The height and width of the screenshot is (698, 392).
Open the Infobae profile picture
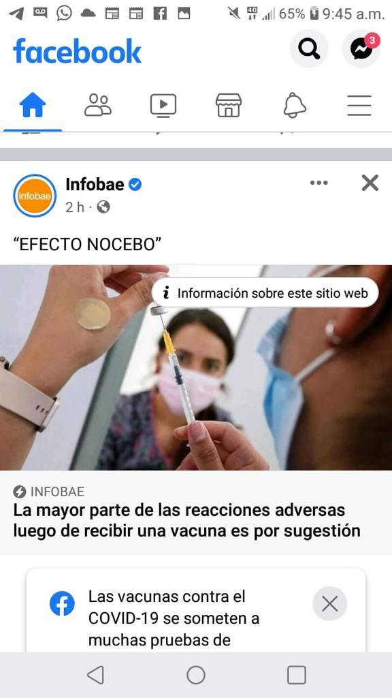35,196
